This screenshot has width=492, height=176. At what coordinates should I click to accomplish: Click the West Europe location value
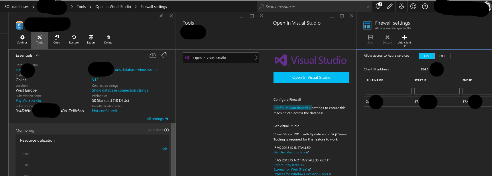pyautogui.click(x=26, y=90)
